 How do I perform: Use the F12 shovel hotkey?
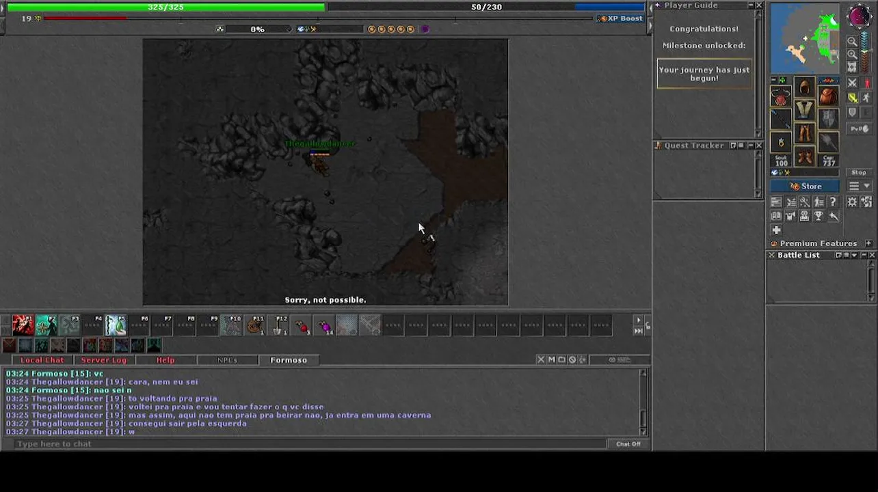pos(278,325)
